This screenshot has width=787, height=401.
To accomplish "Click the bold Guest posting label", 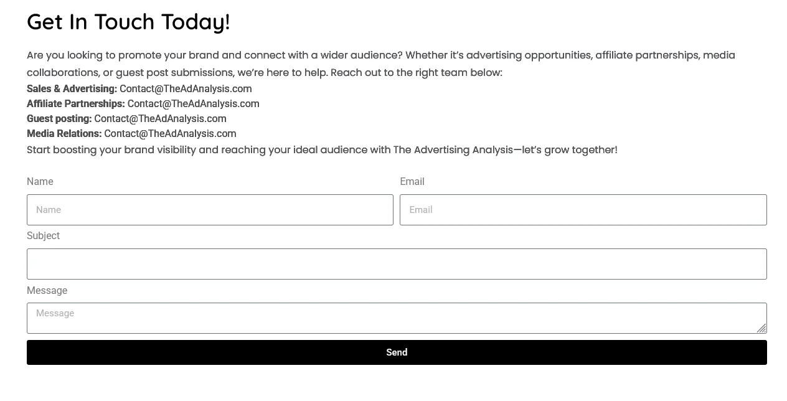I will coord(59,119).
